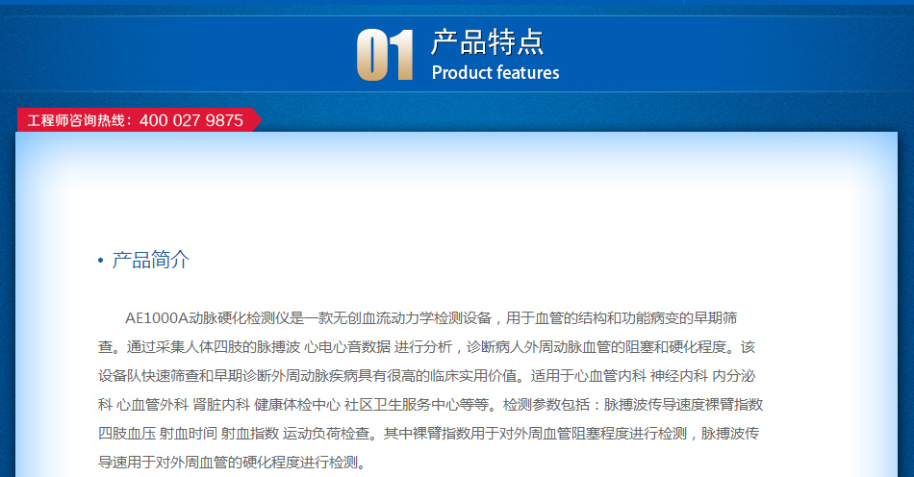Screen dimensions: 914x477
Task: Click the "产品简介" subsection heading
Action: (151, 260)
